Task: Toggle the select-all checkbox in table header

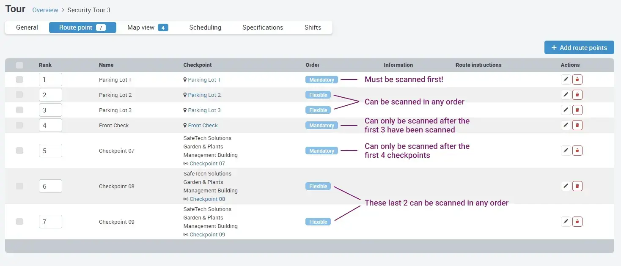Action: pos(19,65)
